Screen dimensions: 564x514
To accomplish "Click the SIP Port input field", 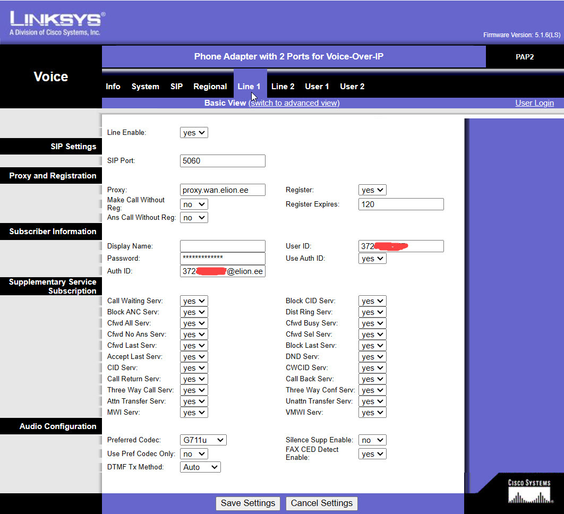I will (223, 161).
